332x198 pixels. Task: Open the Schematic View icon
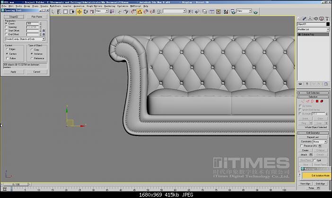[x=218, y=12]
